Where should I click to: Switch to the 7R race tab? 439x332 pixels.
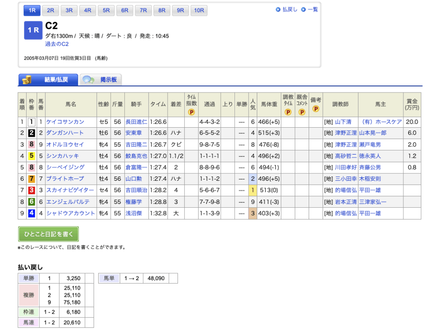(x=143, y=10)
